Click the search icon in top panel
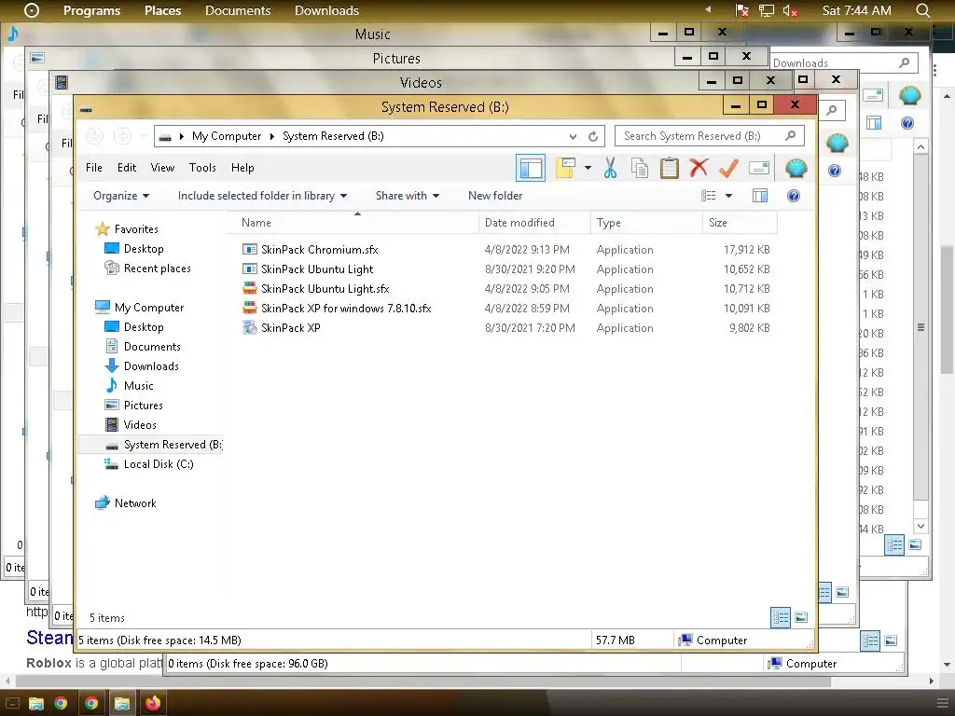Screen dimensions: 955x716 click(x=922, y=10)
